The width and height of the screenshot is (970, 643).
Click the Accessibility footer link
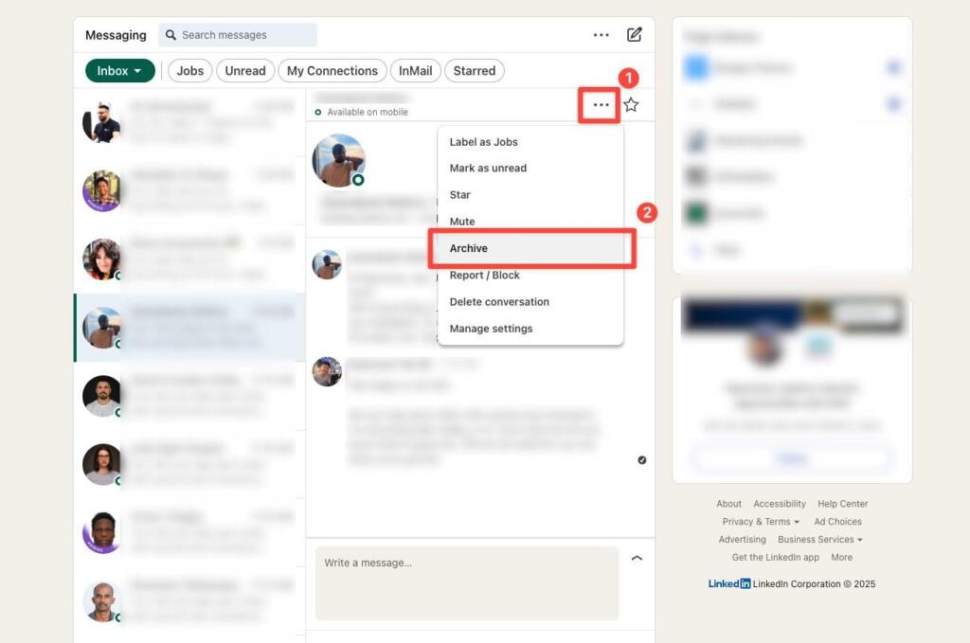pyautogui.click(x=780, y=504)
